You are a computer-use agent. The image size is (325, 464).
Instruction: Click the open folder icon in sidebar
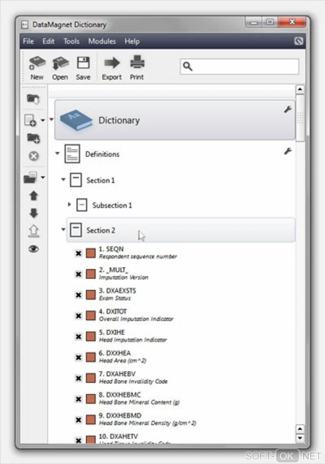click(30, 177)
